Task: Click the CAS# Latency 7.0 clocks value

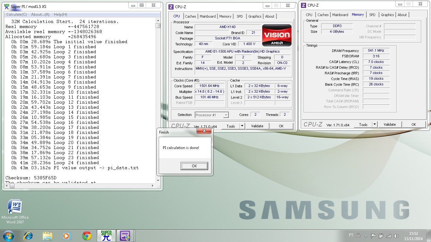Action: point(376,62)
